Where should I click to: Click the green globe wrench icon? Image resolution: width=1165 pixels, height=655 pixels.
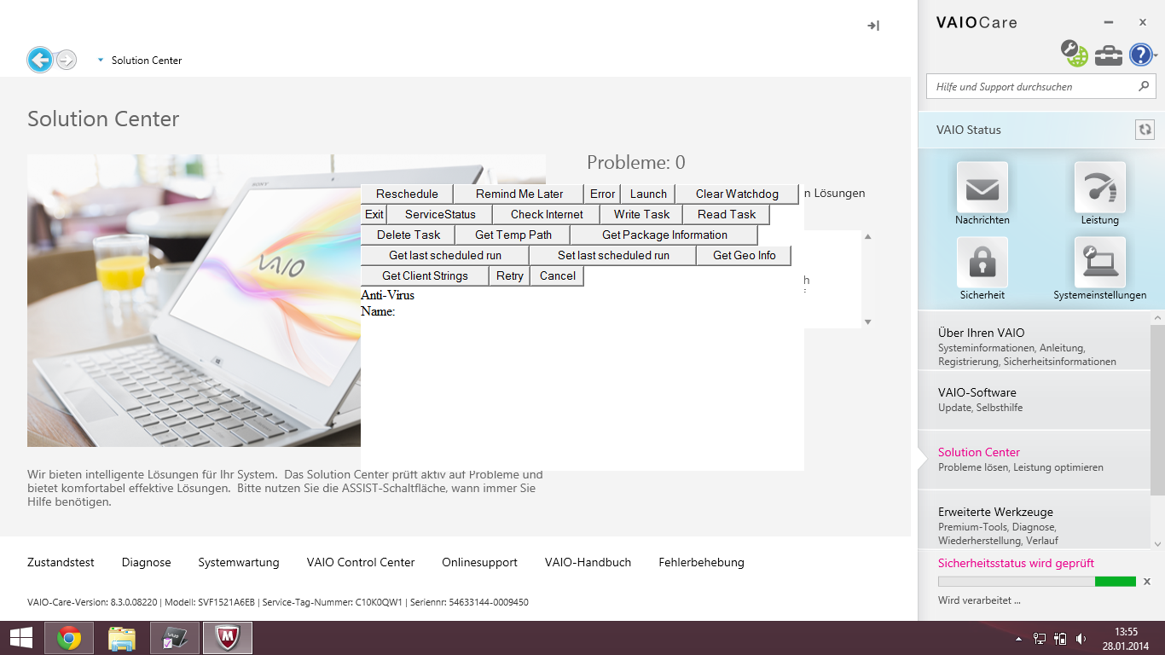tap(1074, 54)
